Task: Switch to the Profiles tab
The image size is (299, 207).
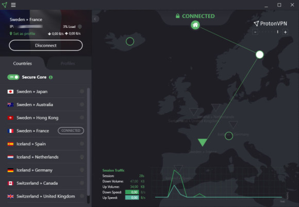Action: pos(68,63)
